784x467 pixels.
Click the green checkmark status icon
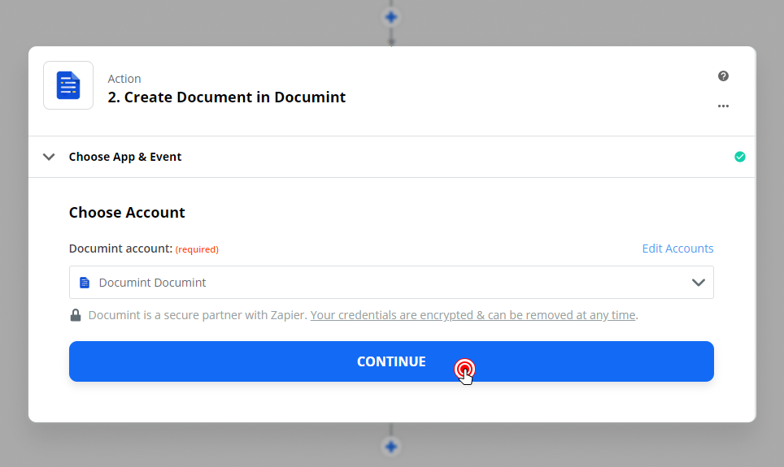pyautogui.click(x=739, y=157)
